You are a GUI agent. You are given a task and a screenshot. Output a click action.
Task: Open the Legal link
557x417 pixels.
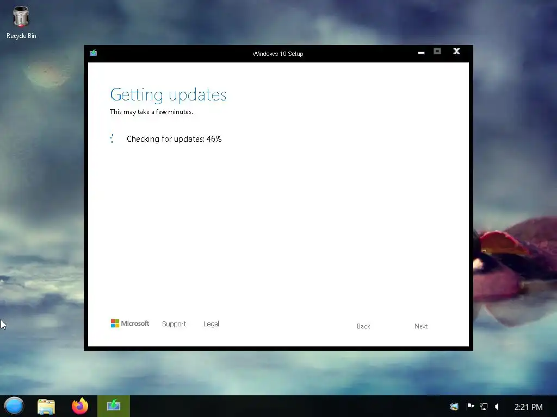pos(211,324)
